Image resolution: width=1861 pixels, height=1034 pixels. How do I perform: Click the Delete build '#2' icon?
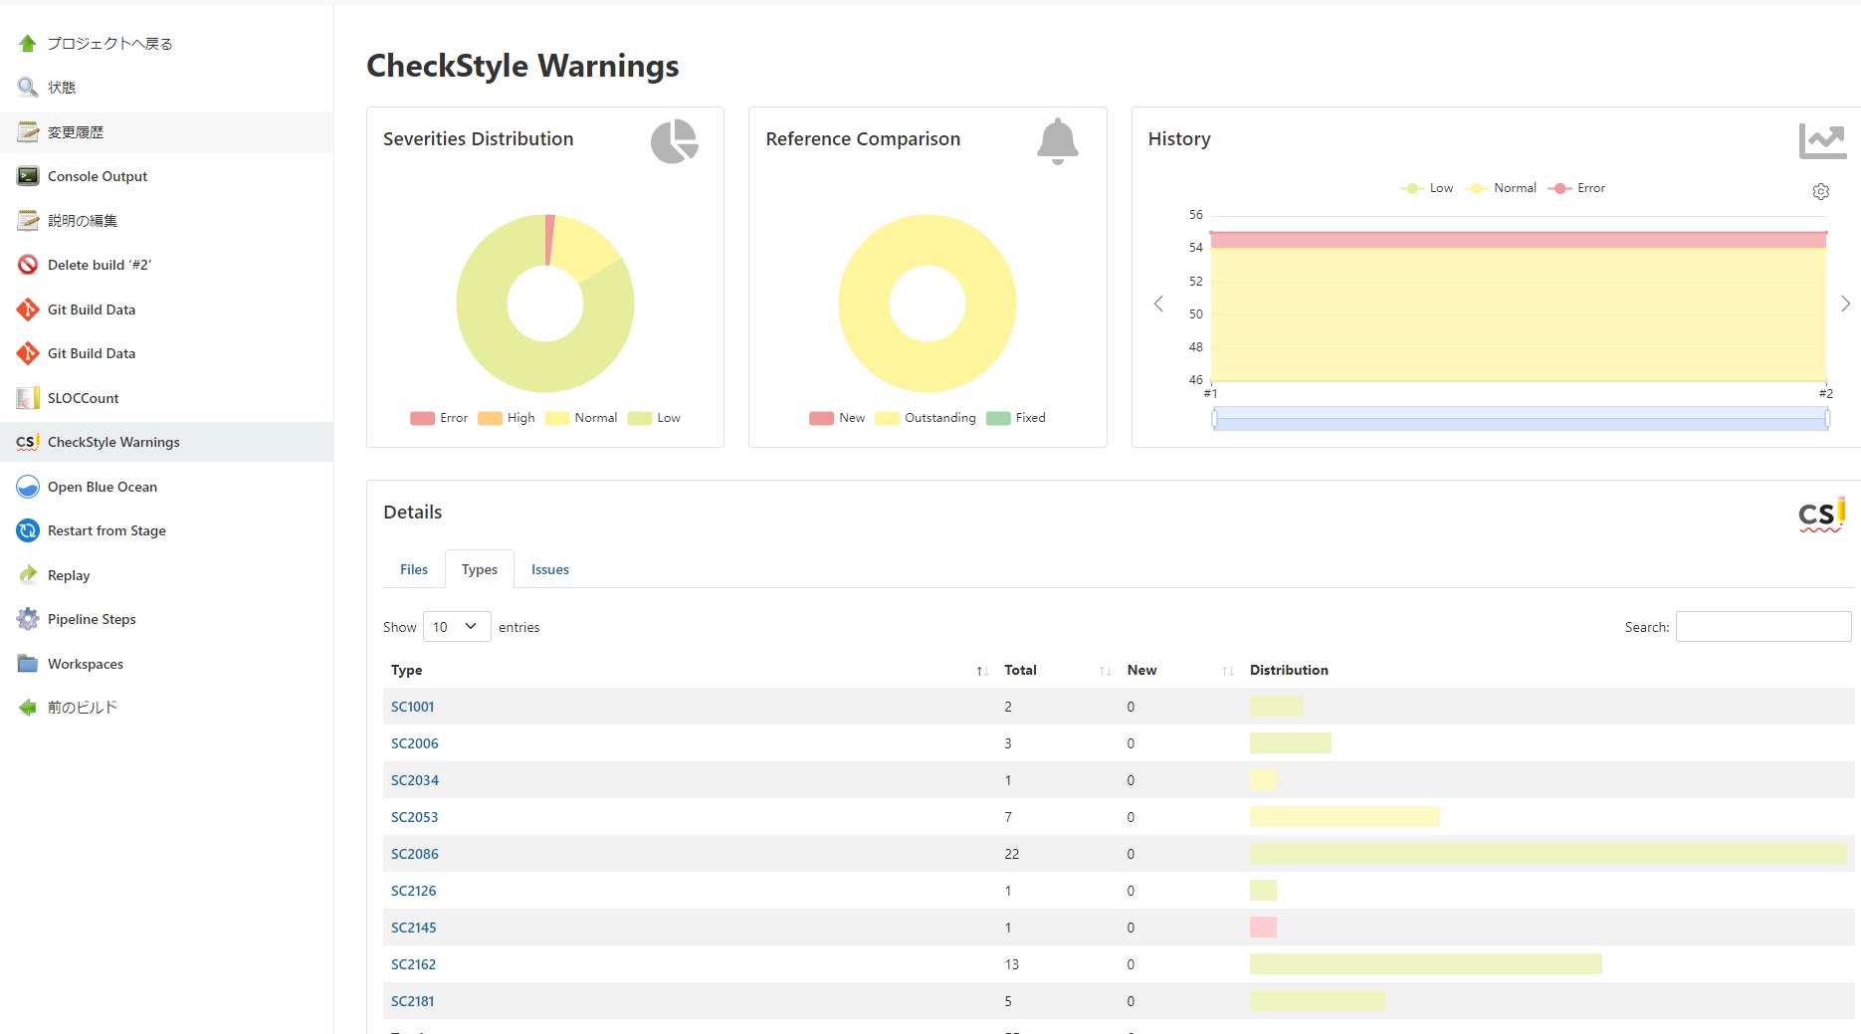[x=28, y=265]
